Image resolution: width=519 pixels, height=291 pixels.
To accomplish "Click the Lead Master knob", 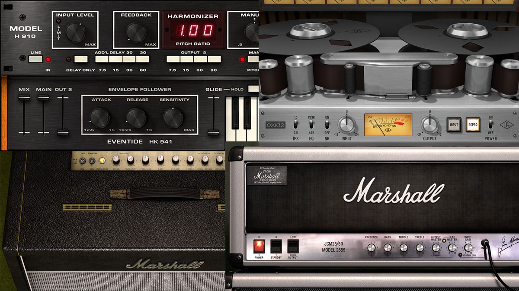I will click(452, 247).
